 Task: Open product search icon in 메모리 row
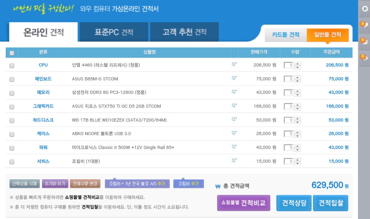234,91
